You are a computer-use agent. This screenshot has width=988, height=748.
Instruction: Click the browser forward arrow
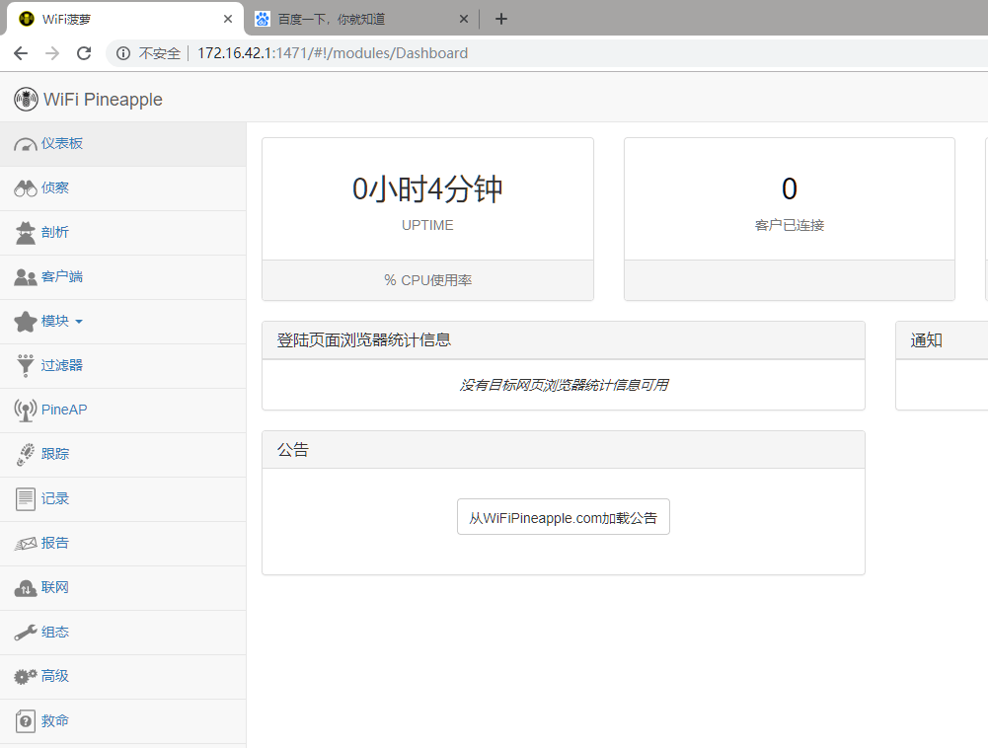click(x=52, y=53)
